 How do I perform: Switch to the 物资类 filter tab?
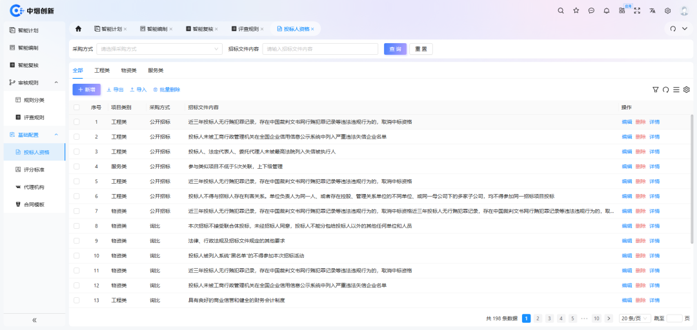click(129, 71)
